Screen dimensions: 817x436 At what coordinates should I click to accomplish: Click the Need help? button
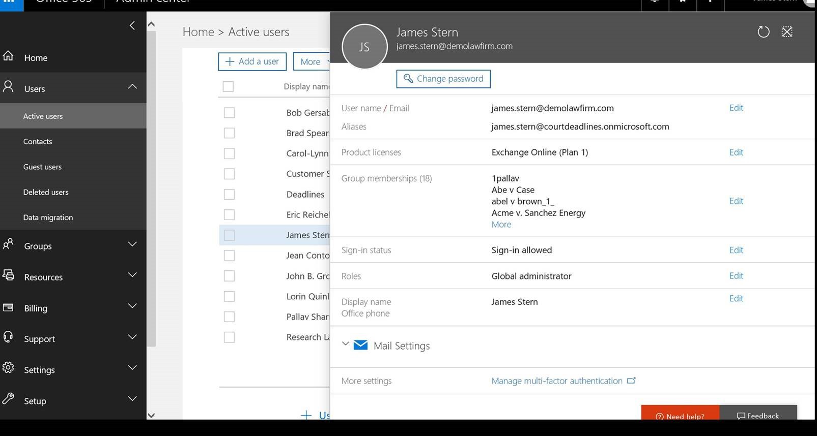pos(681,413)
